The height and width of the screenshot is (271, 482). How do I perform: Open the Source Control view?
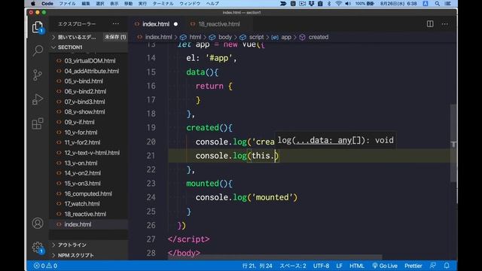pyautogui.click(x=38, y=75)
